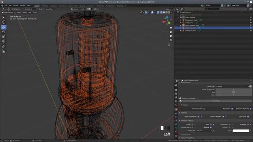
Task: Toggle Selectable checkbox
Action: coord(248,117)
